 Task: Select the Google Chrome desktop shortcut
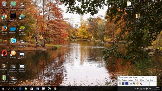coord(4,18)
